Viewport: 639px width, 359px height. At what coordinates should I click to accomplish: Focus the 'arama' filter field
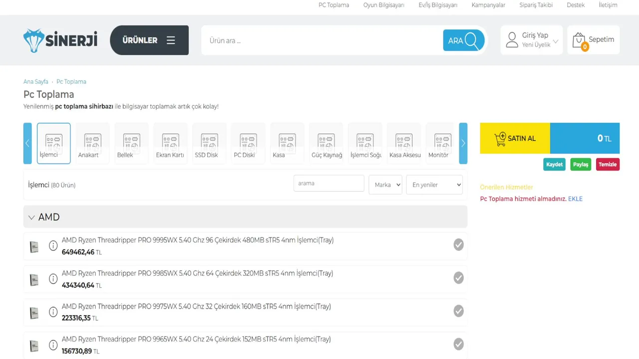coord(329,183)
